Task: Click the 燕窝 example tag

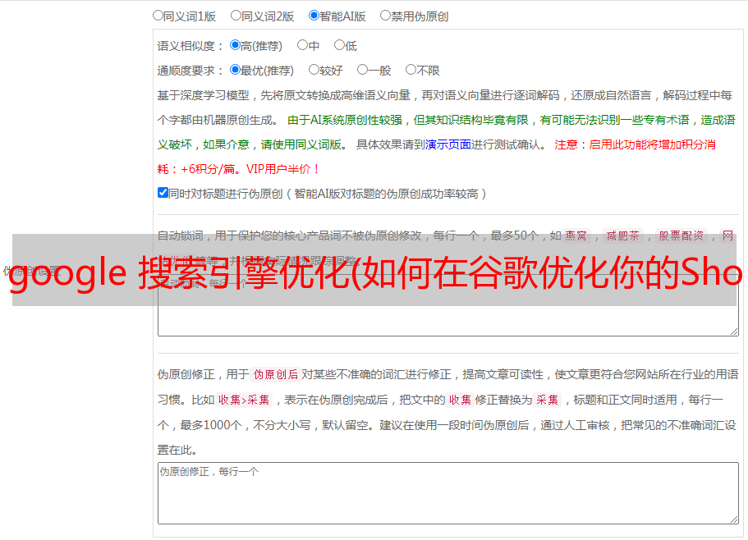Action: coord(576,236)
